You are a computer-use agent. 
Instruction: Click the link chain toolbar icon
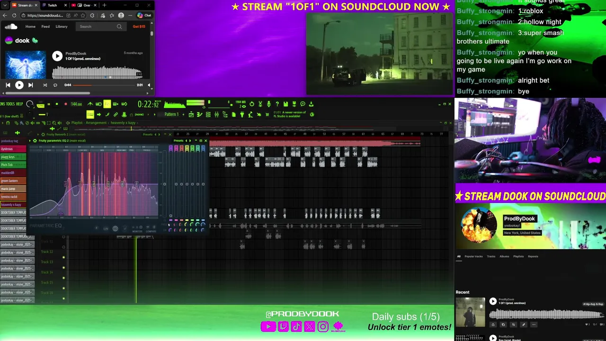click(x=116, y=114)
